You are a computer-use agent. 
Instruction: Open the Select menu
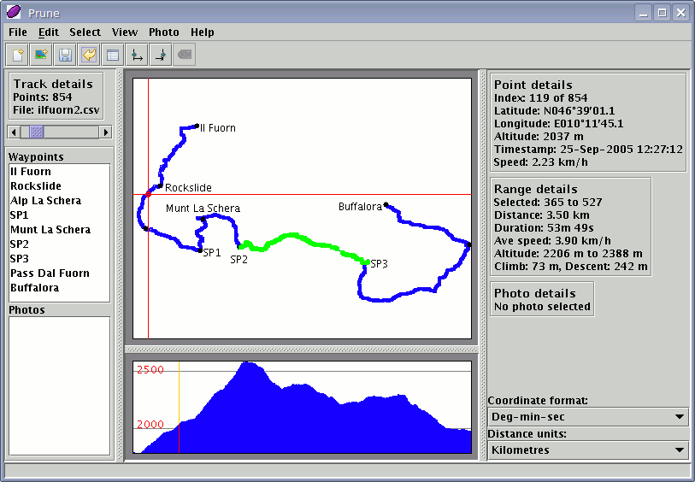point(85,32)
